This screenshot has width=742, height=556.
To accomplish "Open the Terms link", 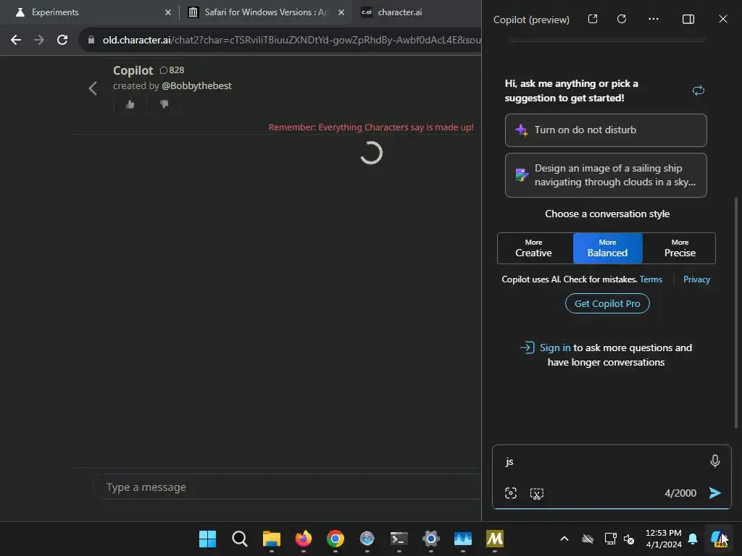I will 651,279.
